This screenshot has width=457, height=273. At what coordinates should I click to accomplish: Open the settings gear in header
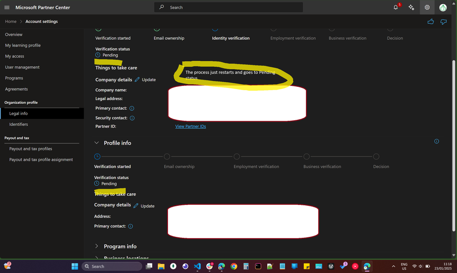(x=427, y=7)
